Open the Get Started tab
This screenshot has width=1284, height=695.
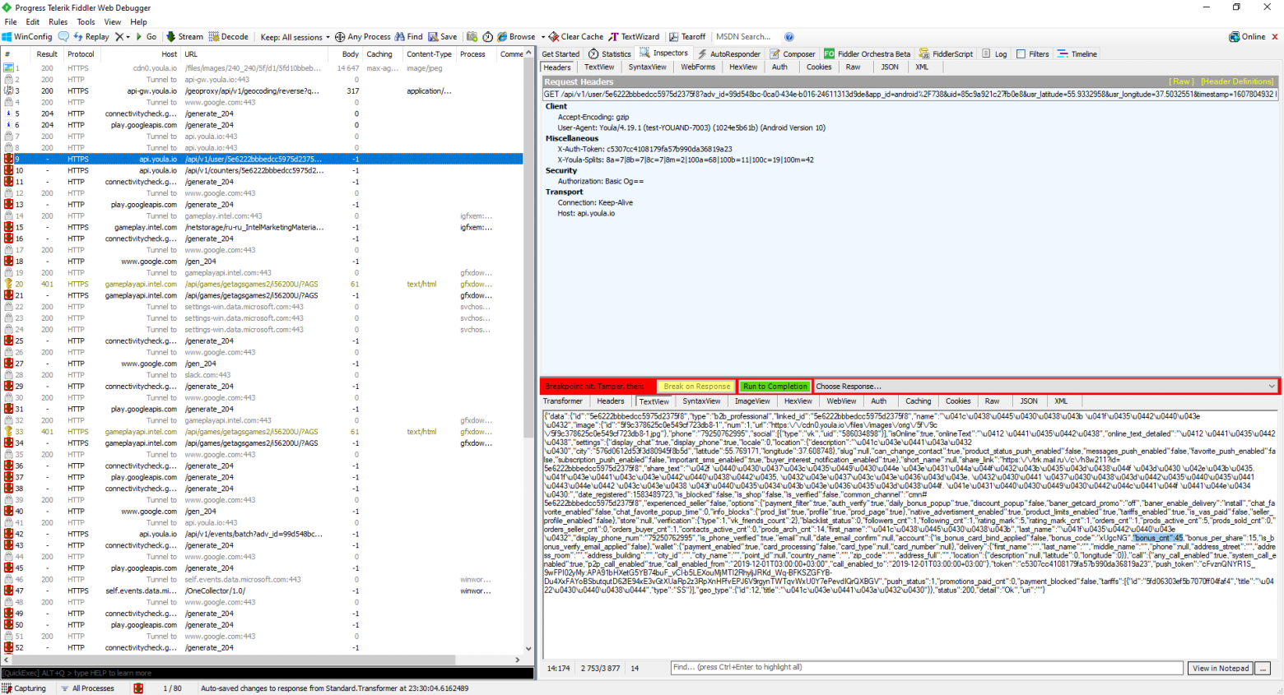561,54
